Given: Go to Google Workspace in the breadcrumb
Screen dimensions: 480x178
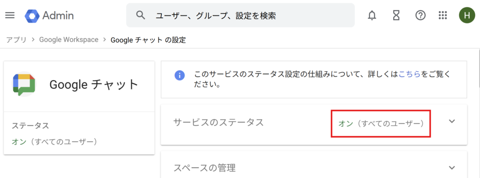Looking at the screenshot, I should point(69,40).
